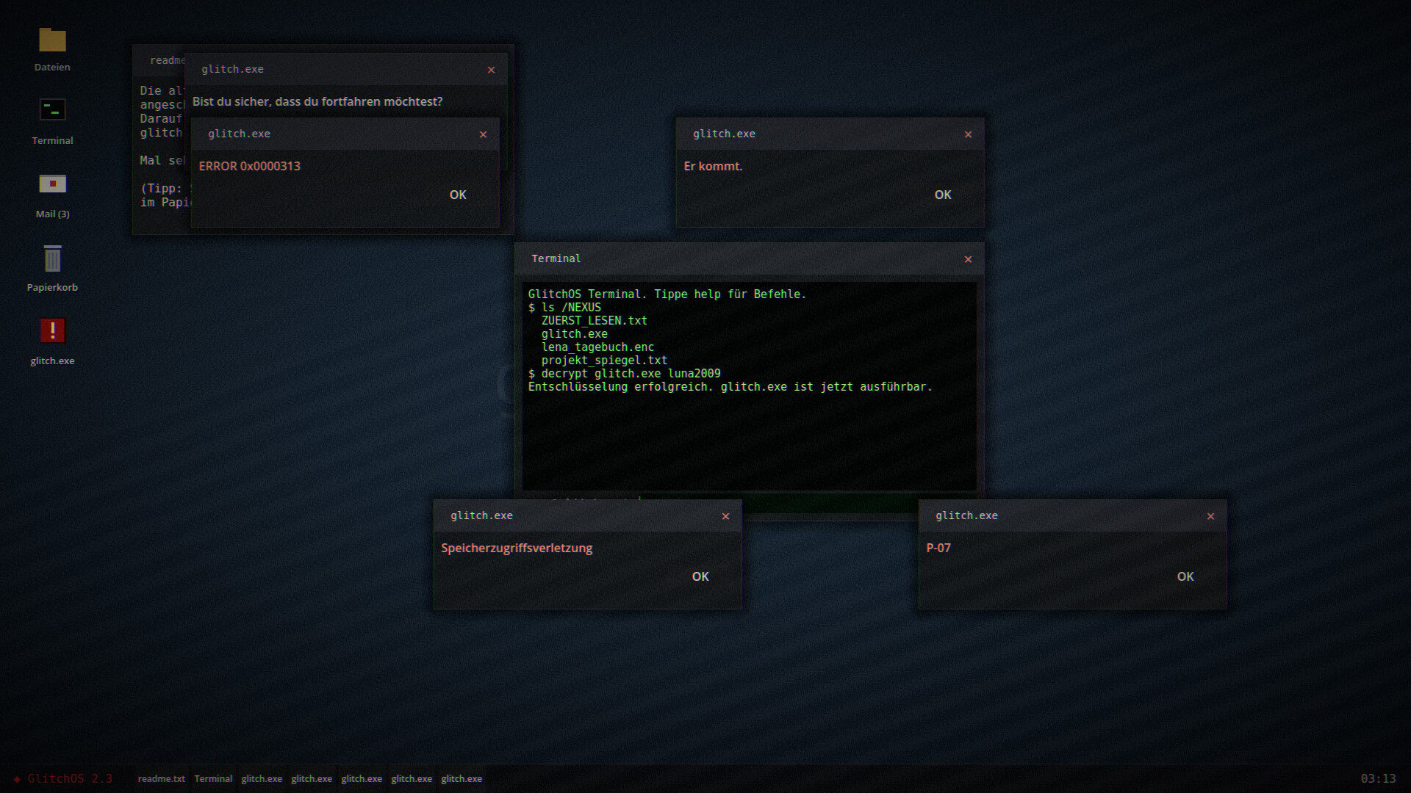Screen dimensions: 1411x793
Task: Click the 'Bist du sicher' dialog message
Action: pyautogui.click(x=317, y=101)
